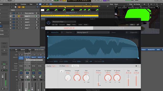Go to the next plugin preset arrow
Screen dimensions: 163x91
click(x=56, y=25)
